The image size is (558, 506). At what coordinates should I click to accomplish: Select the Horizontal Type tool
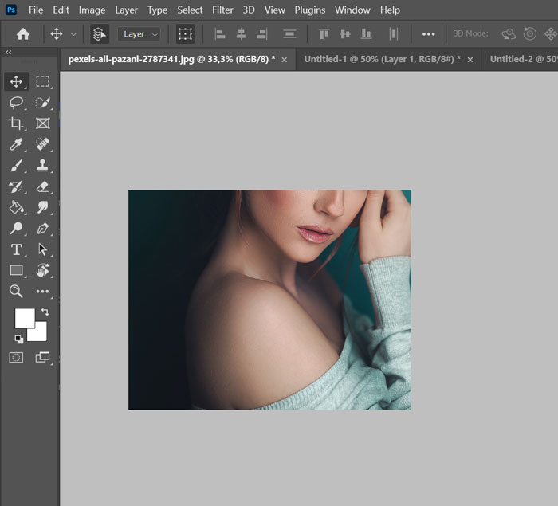(x=16, y=249)
